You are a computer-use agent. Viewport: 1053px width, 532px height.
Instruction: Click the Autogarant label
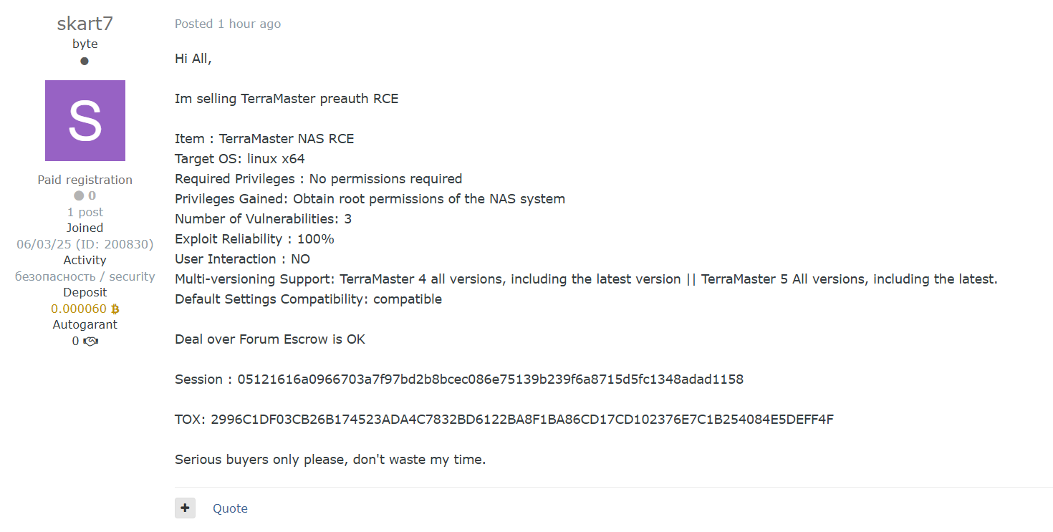coord(85,324)
